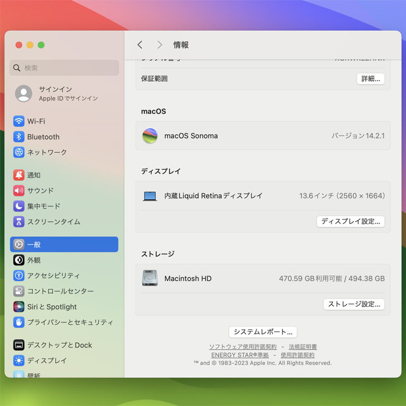The image size is (406, 406).
Task: Click the ストレージ設定... button
Action: point(354,304)
